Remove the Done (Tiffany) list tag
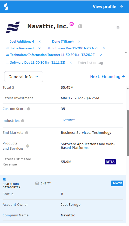Screen dimensions: 129x226 click(79, 42)
